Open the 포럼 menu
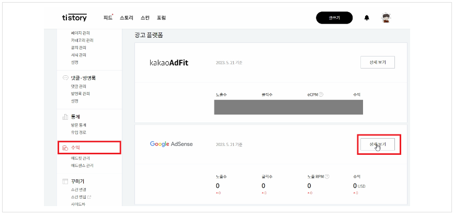Screen dimensions: 453x215 161,18
